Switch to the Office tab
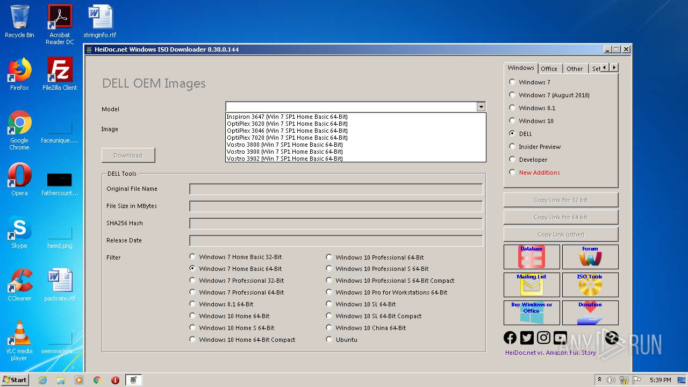 (549, 69)
